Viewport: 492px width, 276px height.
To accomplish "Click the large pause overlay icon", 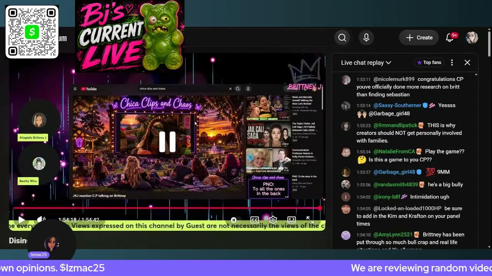I will coord(167,142).
